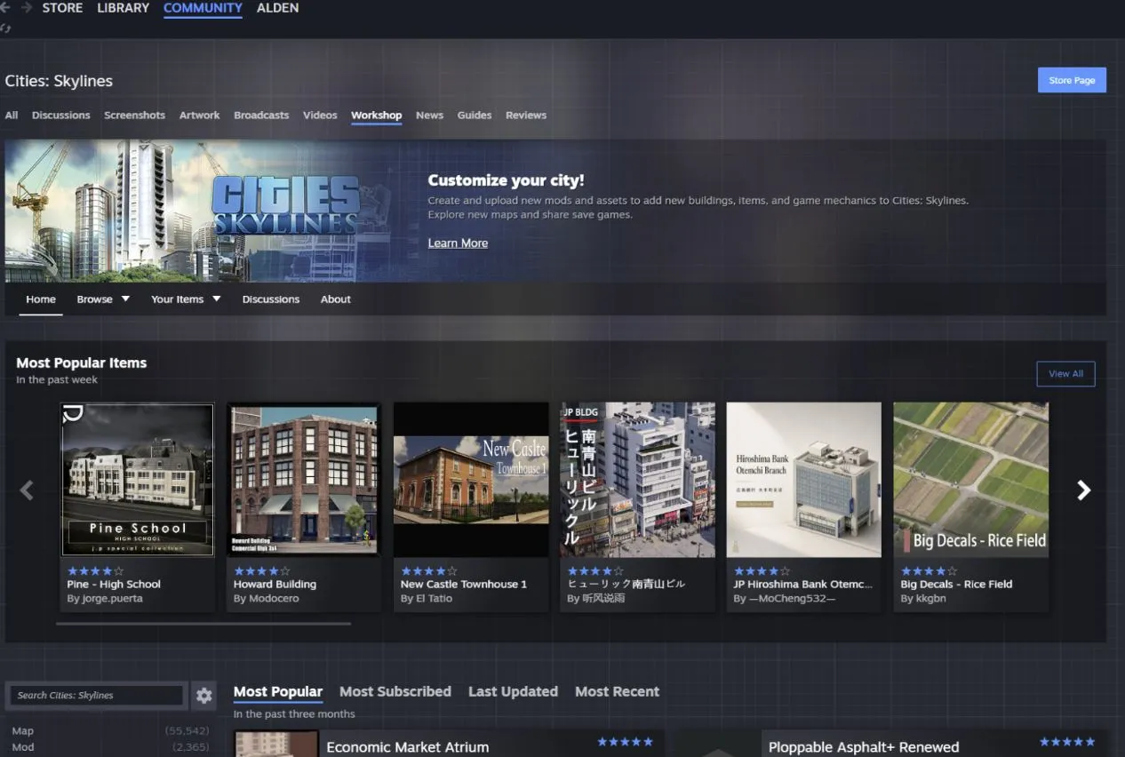
Task: Follow the Learn More link
Action: [458, 243]
